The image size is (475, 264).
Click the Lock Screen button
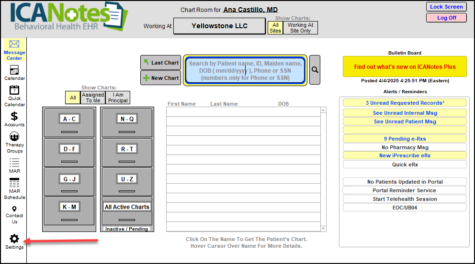point(446,7)
